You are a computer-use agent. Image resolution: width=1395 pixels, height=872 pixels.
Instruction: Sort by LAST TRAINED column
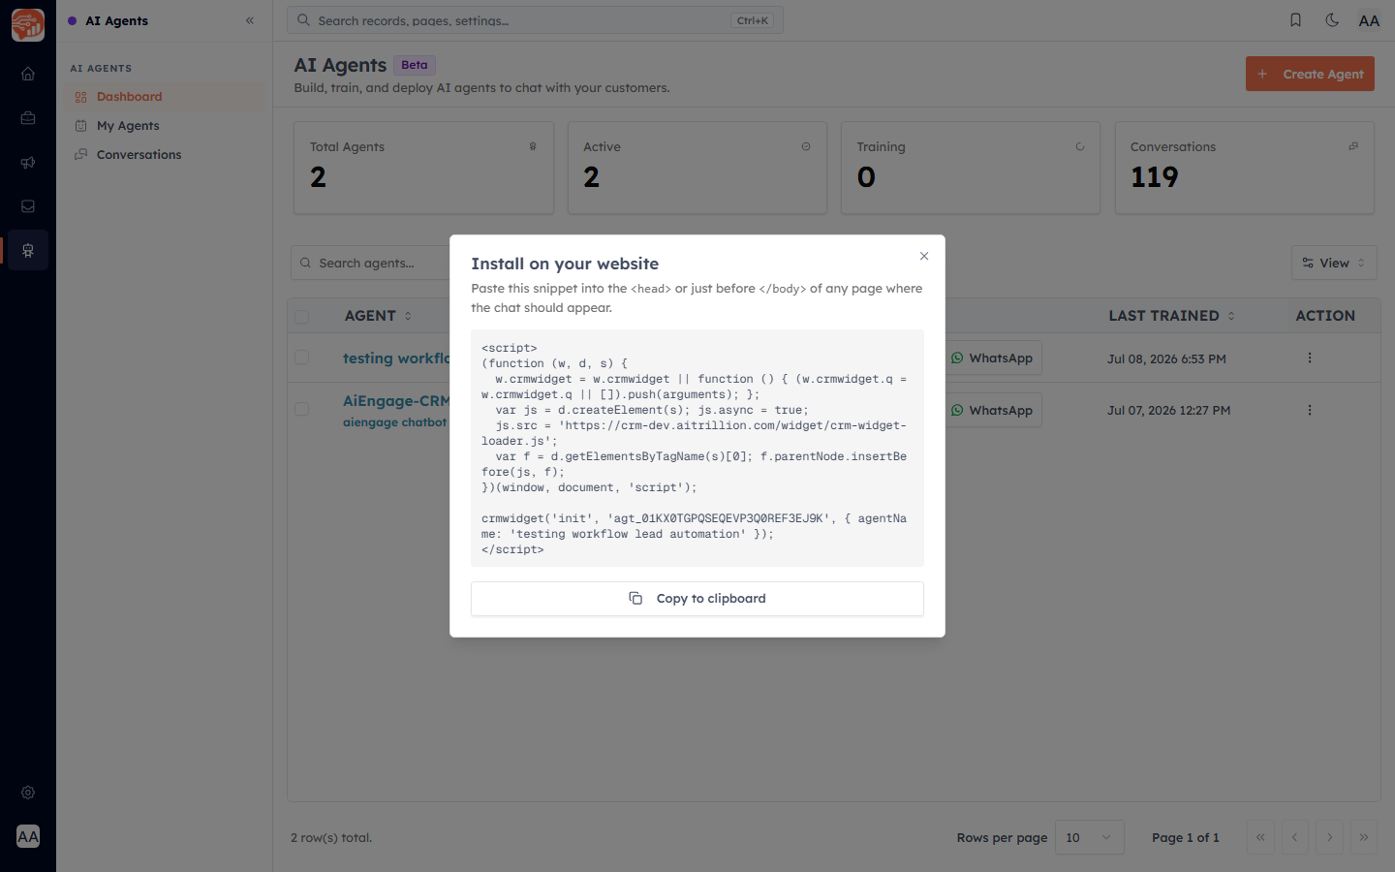point(1171,316)
